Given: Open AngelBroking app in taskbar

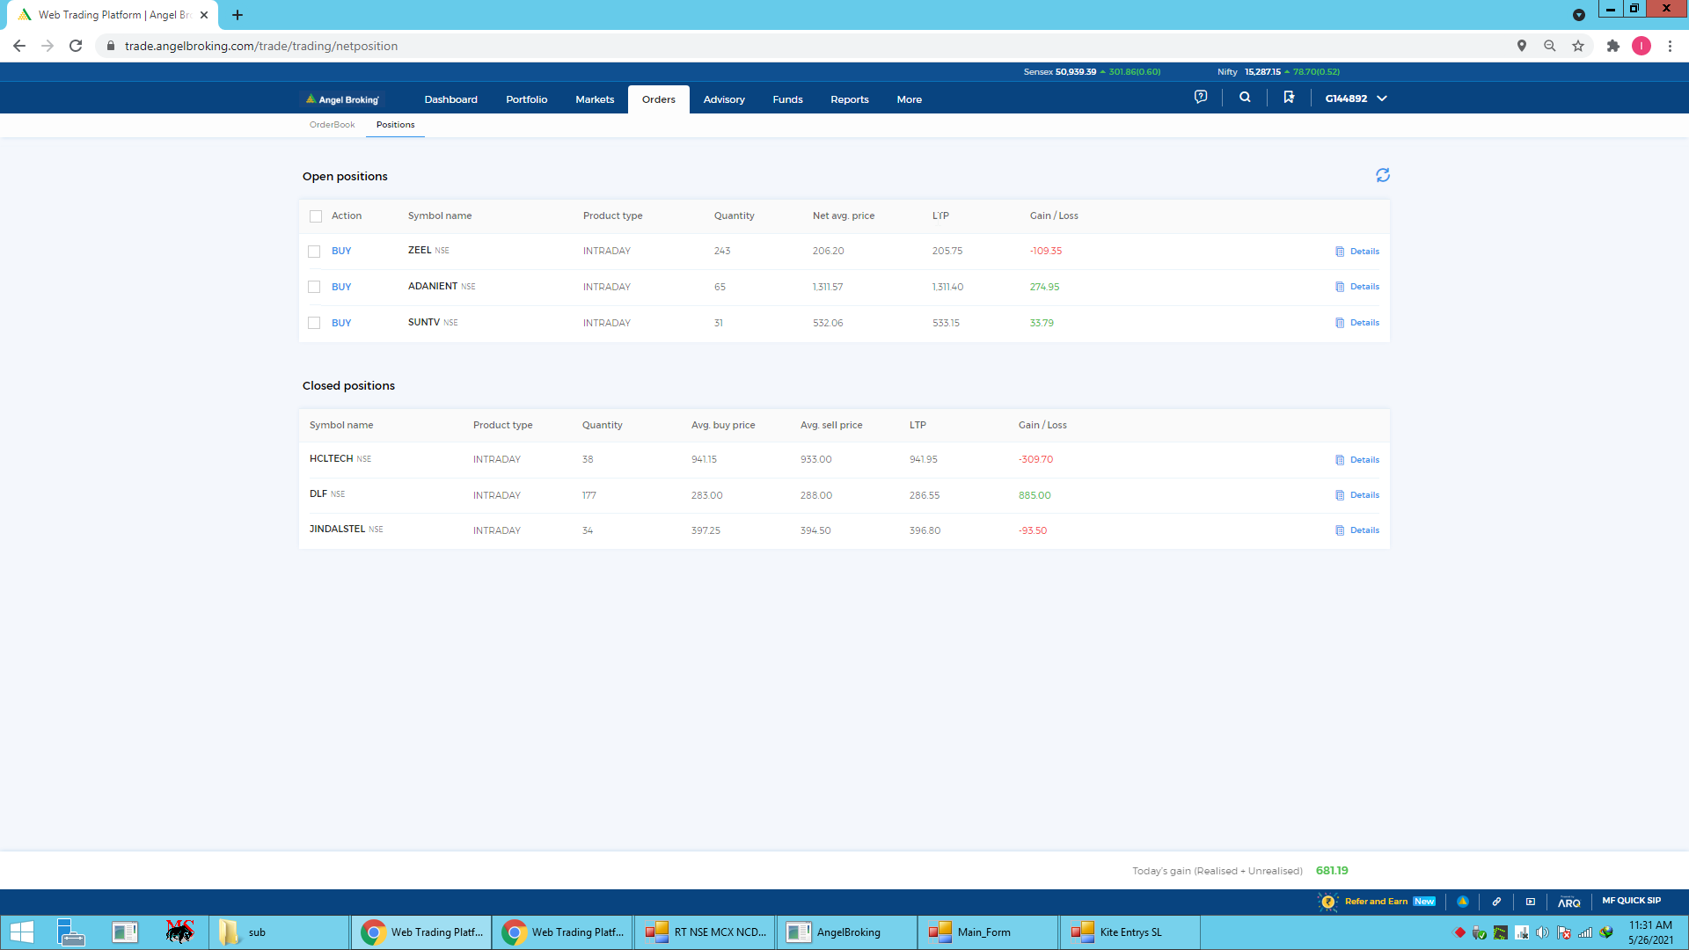Looking at the screenshot, I should click(845, 932).
